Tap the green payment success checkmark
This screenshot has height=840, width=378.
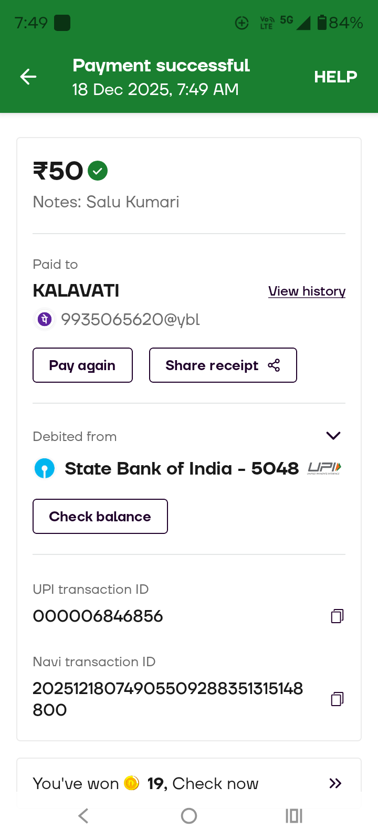(x=98, y=171)
